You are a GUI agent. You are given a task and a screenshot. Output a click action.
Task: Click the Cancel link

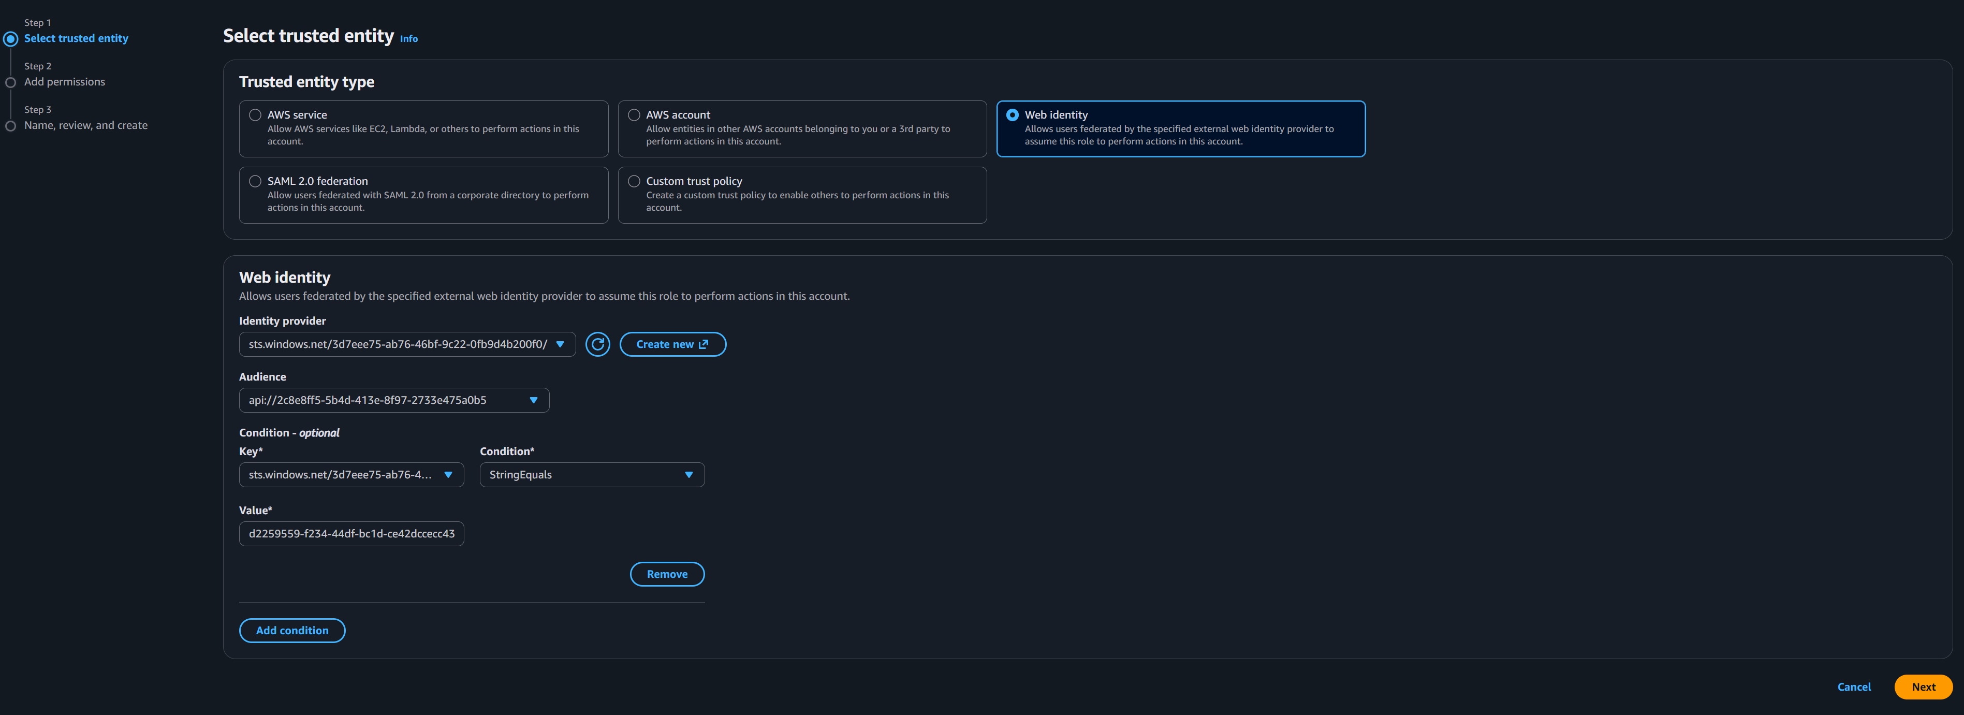pyautogui.click(x=1853, y=687)
